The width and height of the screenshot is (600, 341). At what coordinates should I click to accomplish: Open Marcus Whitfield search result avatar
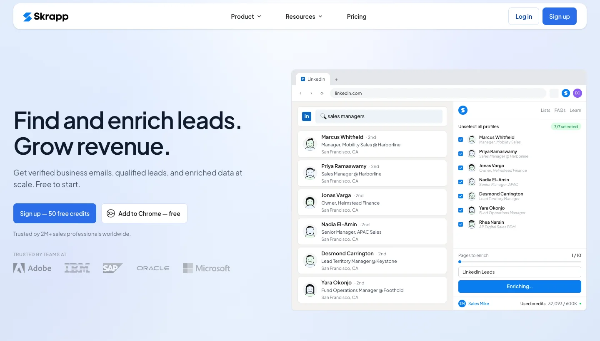click(310, 144)
